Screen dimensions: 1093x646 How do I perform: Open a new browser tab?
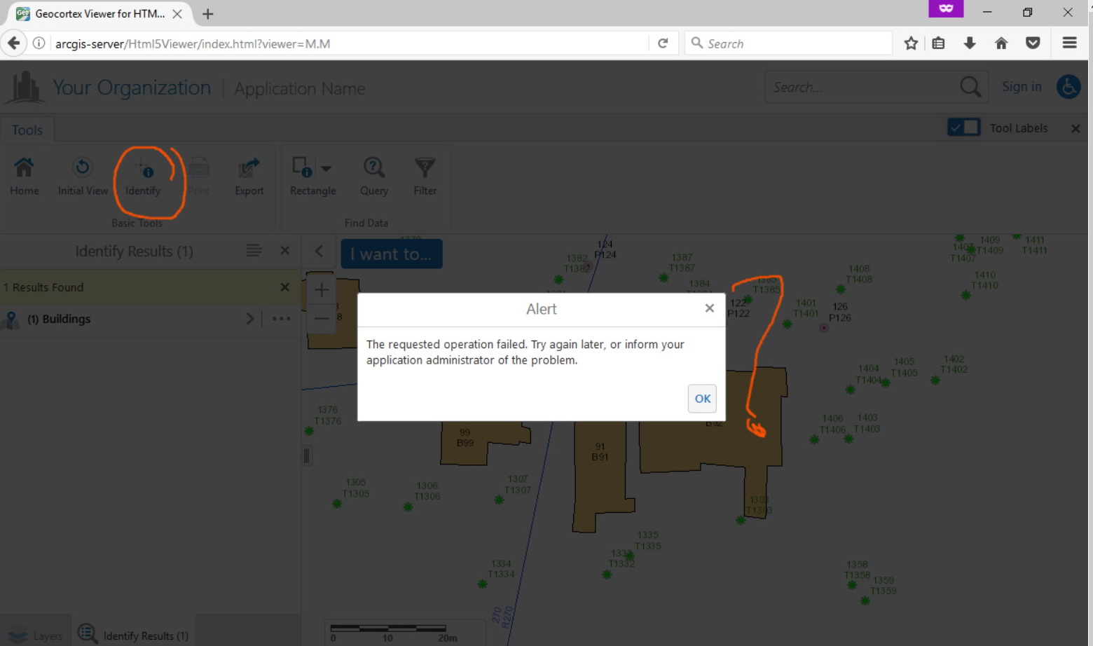pyautogui.click(x=207, y=14)
